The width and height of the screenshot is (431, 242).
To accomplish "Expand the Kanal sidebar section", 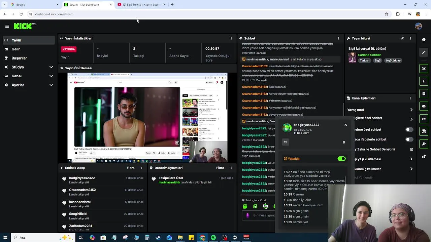I will [x=29, y=76].
